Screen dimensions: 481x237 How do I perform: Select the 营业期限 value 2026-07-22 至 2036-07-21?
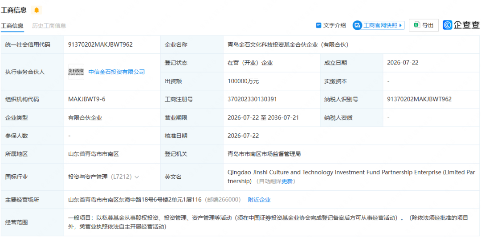[x=263, y=117]
